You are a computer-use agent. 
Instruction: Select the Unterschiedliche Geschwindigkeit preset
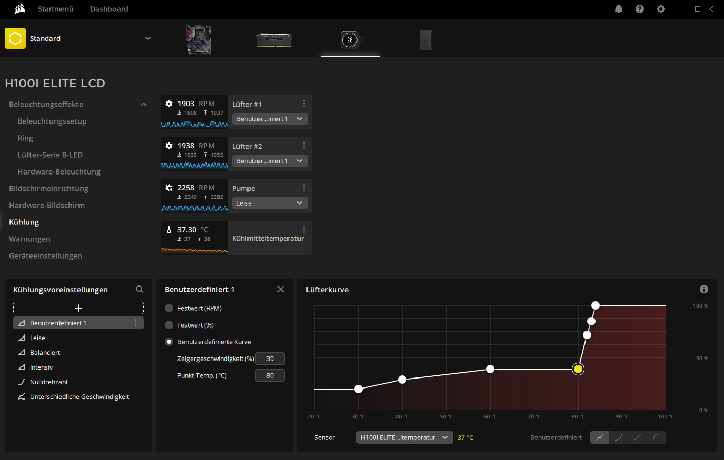[x=78, y=397]
